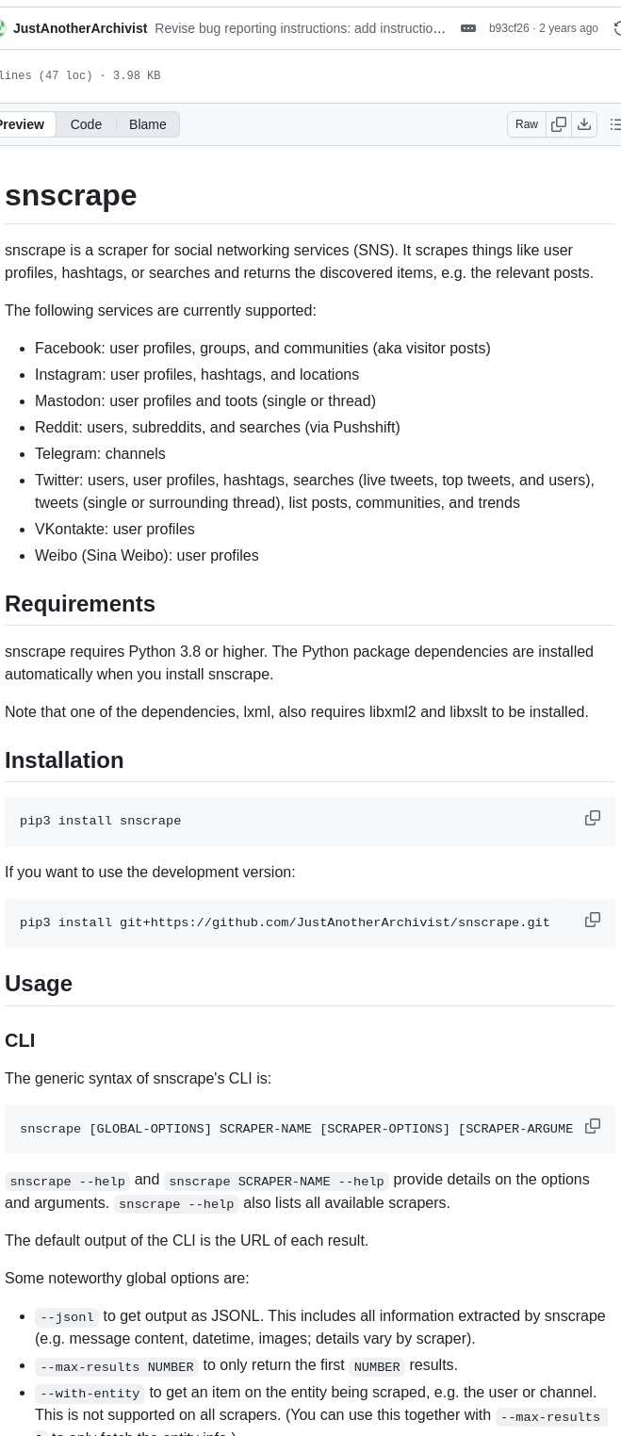Download the raw file
The width and height of the screenshot is (621, 1436).
(584, 124)
